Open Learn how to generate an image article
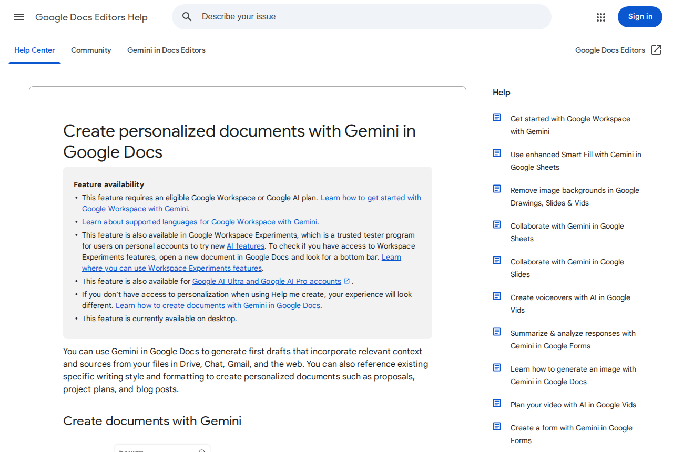Viewport: 673px width, 452px height. pos(573,375)
